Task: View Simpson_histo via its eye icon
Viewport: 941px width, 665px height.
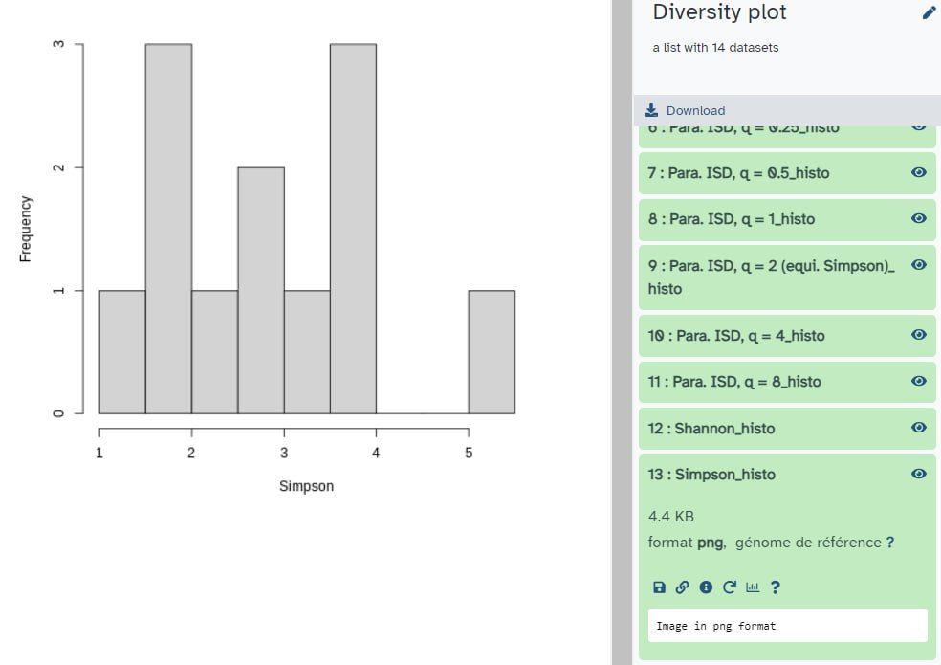Action: tap(919, 474)
